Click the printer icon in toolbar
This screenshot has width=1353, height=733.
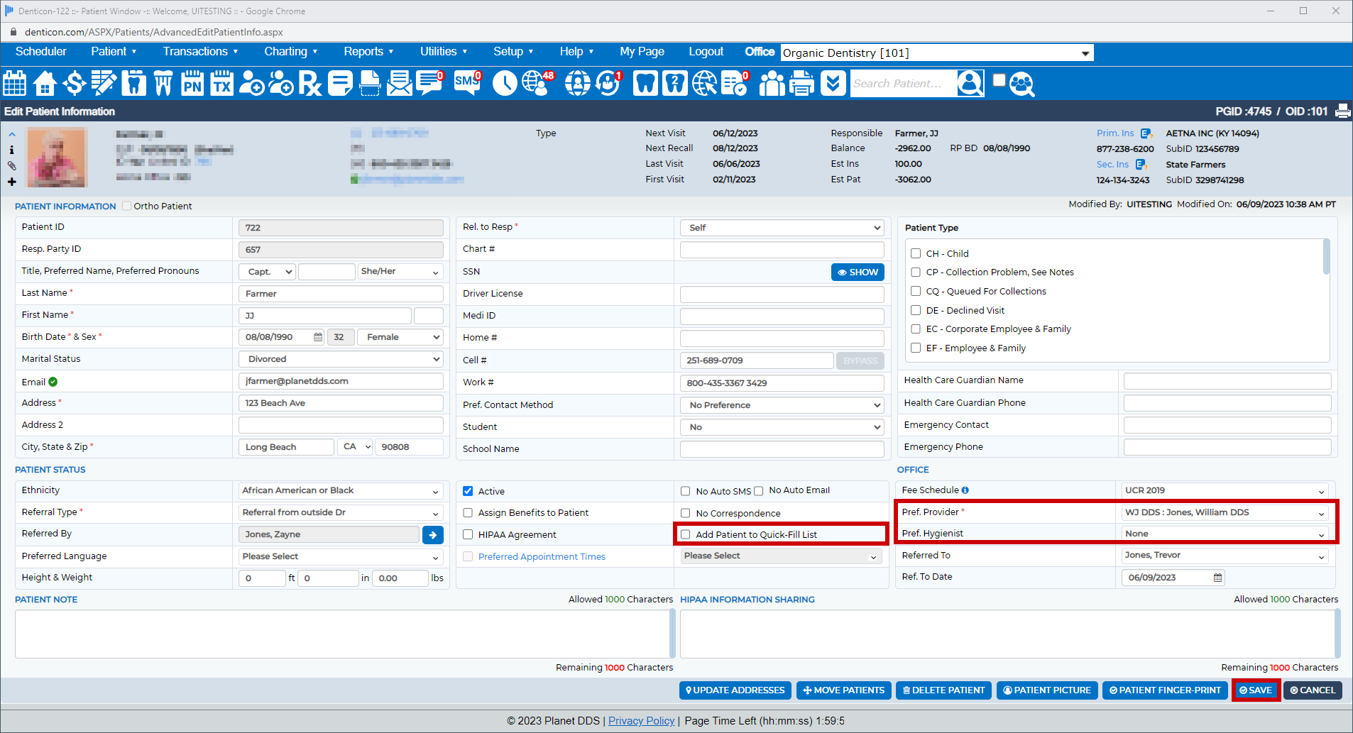click(802, 84)
